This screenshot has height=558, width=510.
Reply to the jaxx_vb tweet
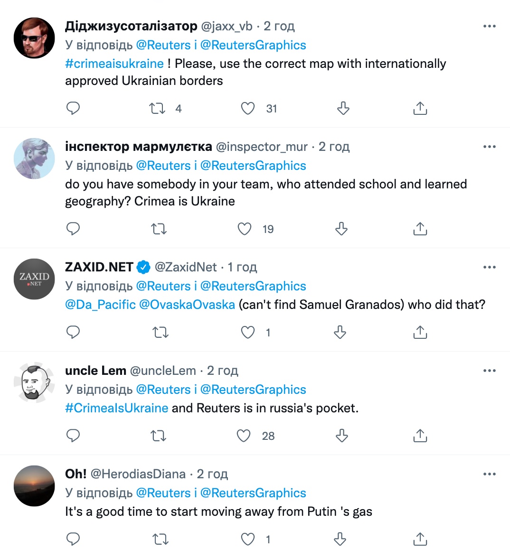(73, 109)
